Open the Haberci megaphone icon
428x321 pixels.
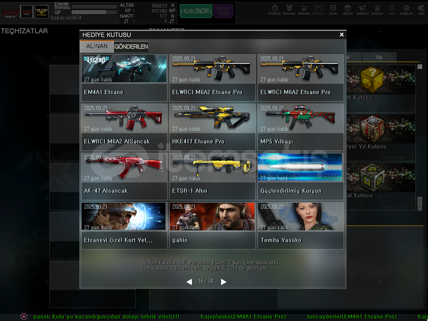362,10
